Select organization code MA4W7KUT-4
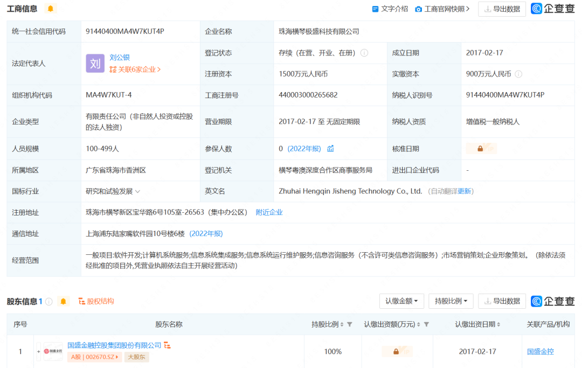The image size is (582, 368). pos(109,95)
